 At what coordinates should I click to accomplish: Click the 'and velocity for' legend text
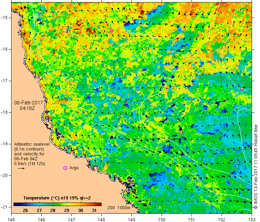click(x=29, y=154)
